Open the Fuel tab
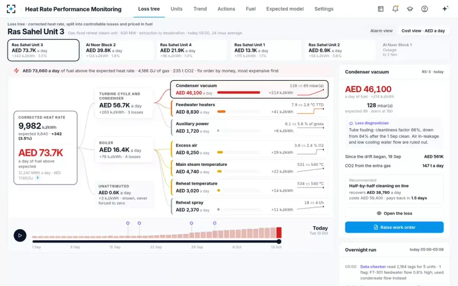Image resolution: width=458 pixels, height=286 pixels. pyautogui.click(x=251, y=9)
